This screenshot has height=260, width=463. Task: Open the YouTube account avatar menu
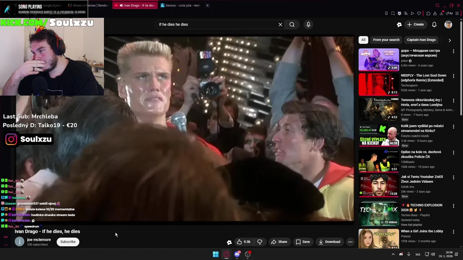point(448,25)
